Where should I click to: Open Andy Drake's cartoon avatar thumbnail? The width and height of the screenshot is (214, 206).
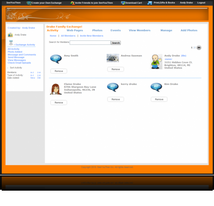156,61
